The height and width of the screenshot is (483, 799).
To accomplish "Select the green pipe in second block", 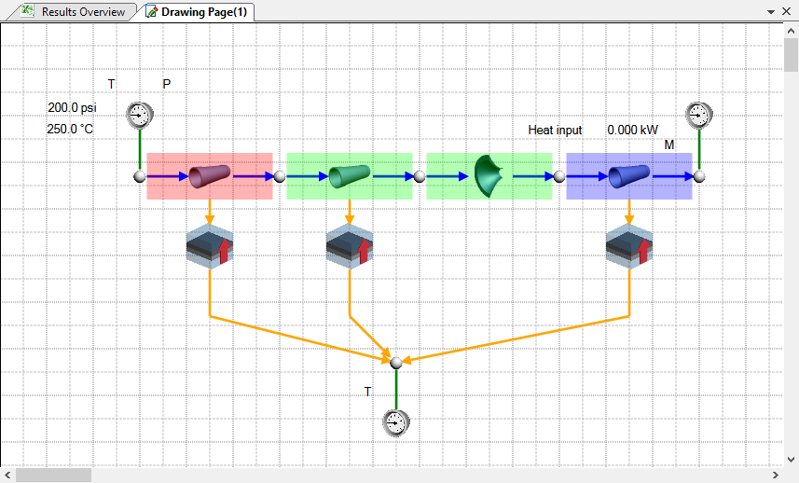I will coord(349,175).
